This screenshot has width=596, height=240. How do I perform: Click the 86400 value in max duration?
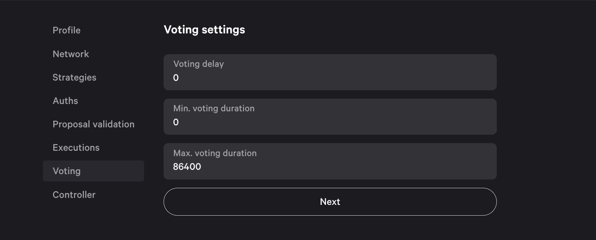tap(187, 167)
